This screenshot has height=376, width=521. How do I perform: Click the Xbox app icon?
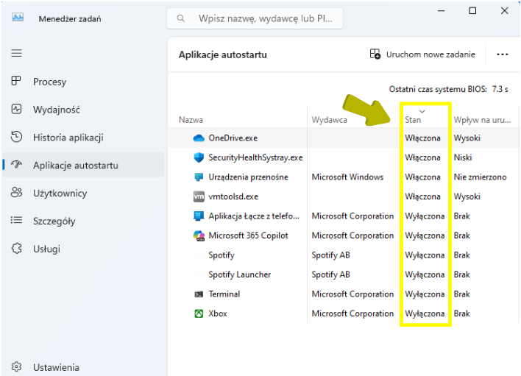pyautogui.click(x=198, y=313)
